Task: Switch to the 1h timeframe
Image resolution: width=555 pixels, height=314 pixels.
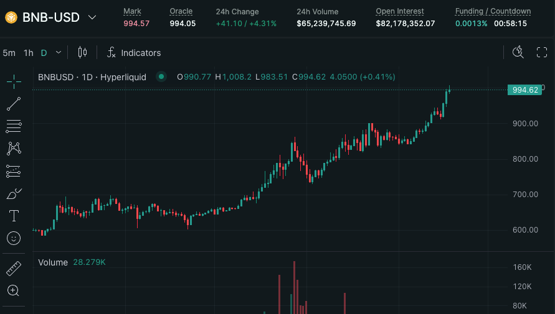Action: point(28,53)
